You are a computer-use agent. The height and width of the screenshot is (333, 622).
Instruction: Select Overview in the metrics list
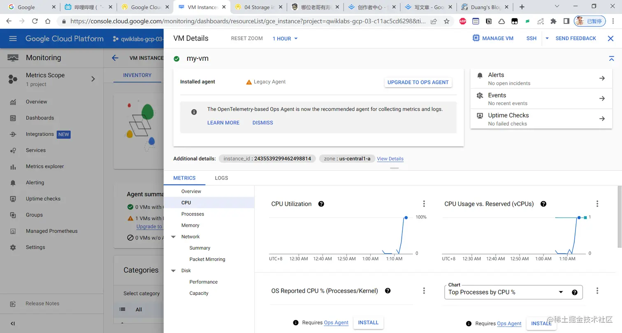191,191
